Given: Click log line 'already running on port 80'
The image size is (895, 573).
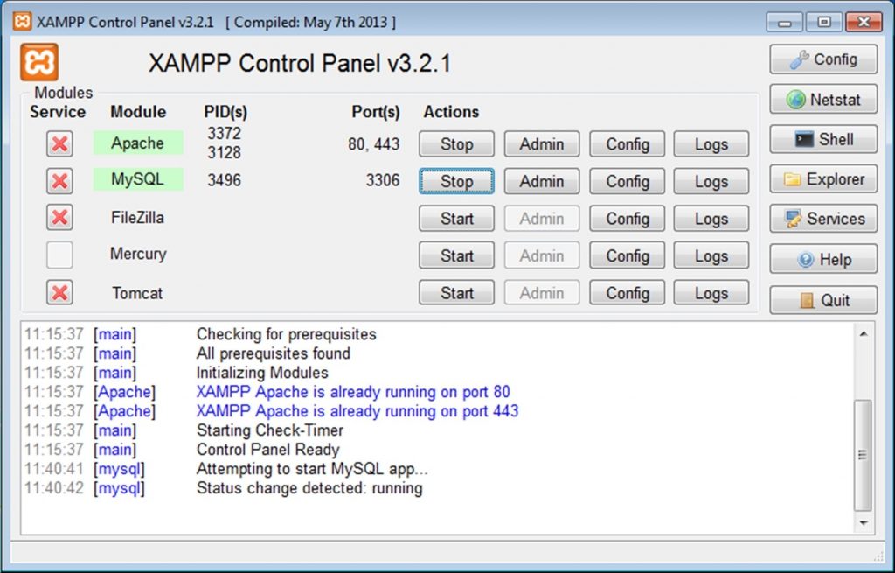Looking at the screenshot, I should click(353, 392).
